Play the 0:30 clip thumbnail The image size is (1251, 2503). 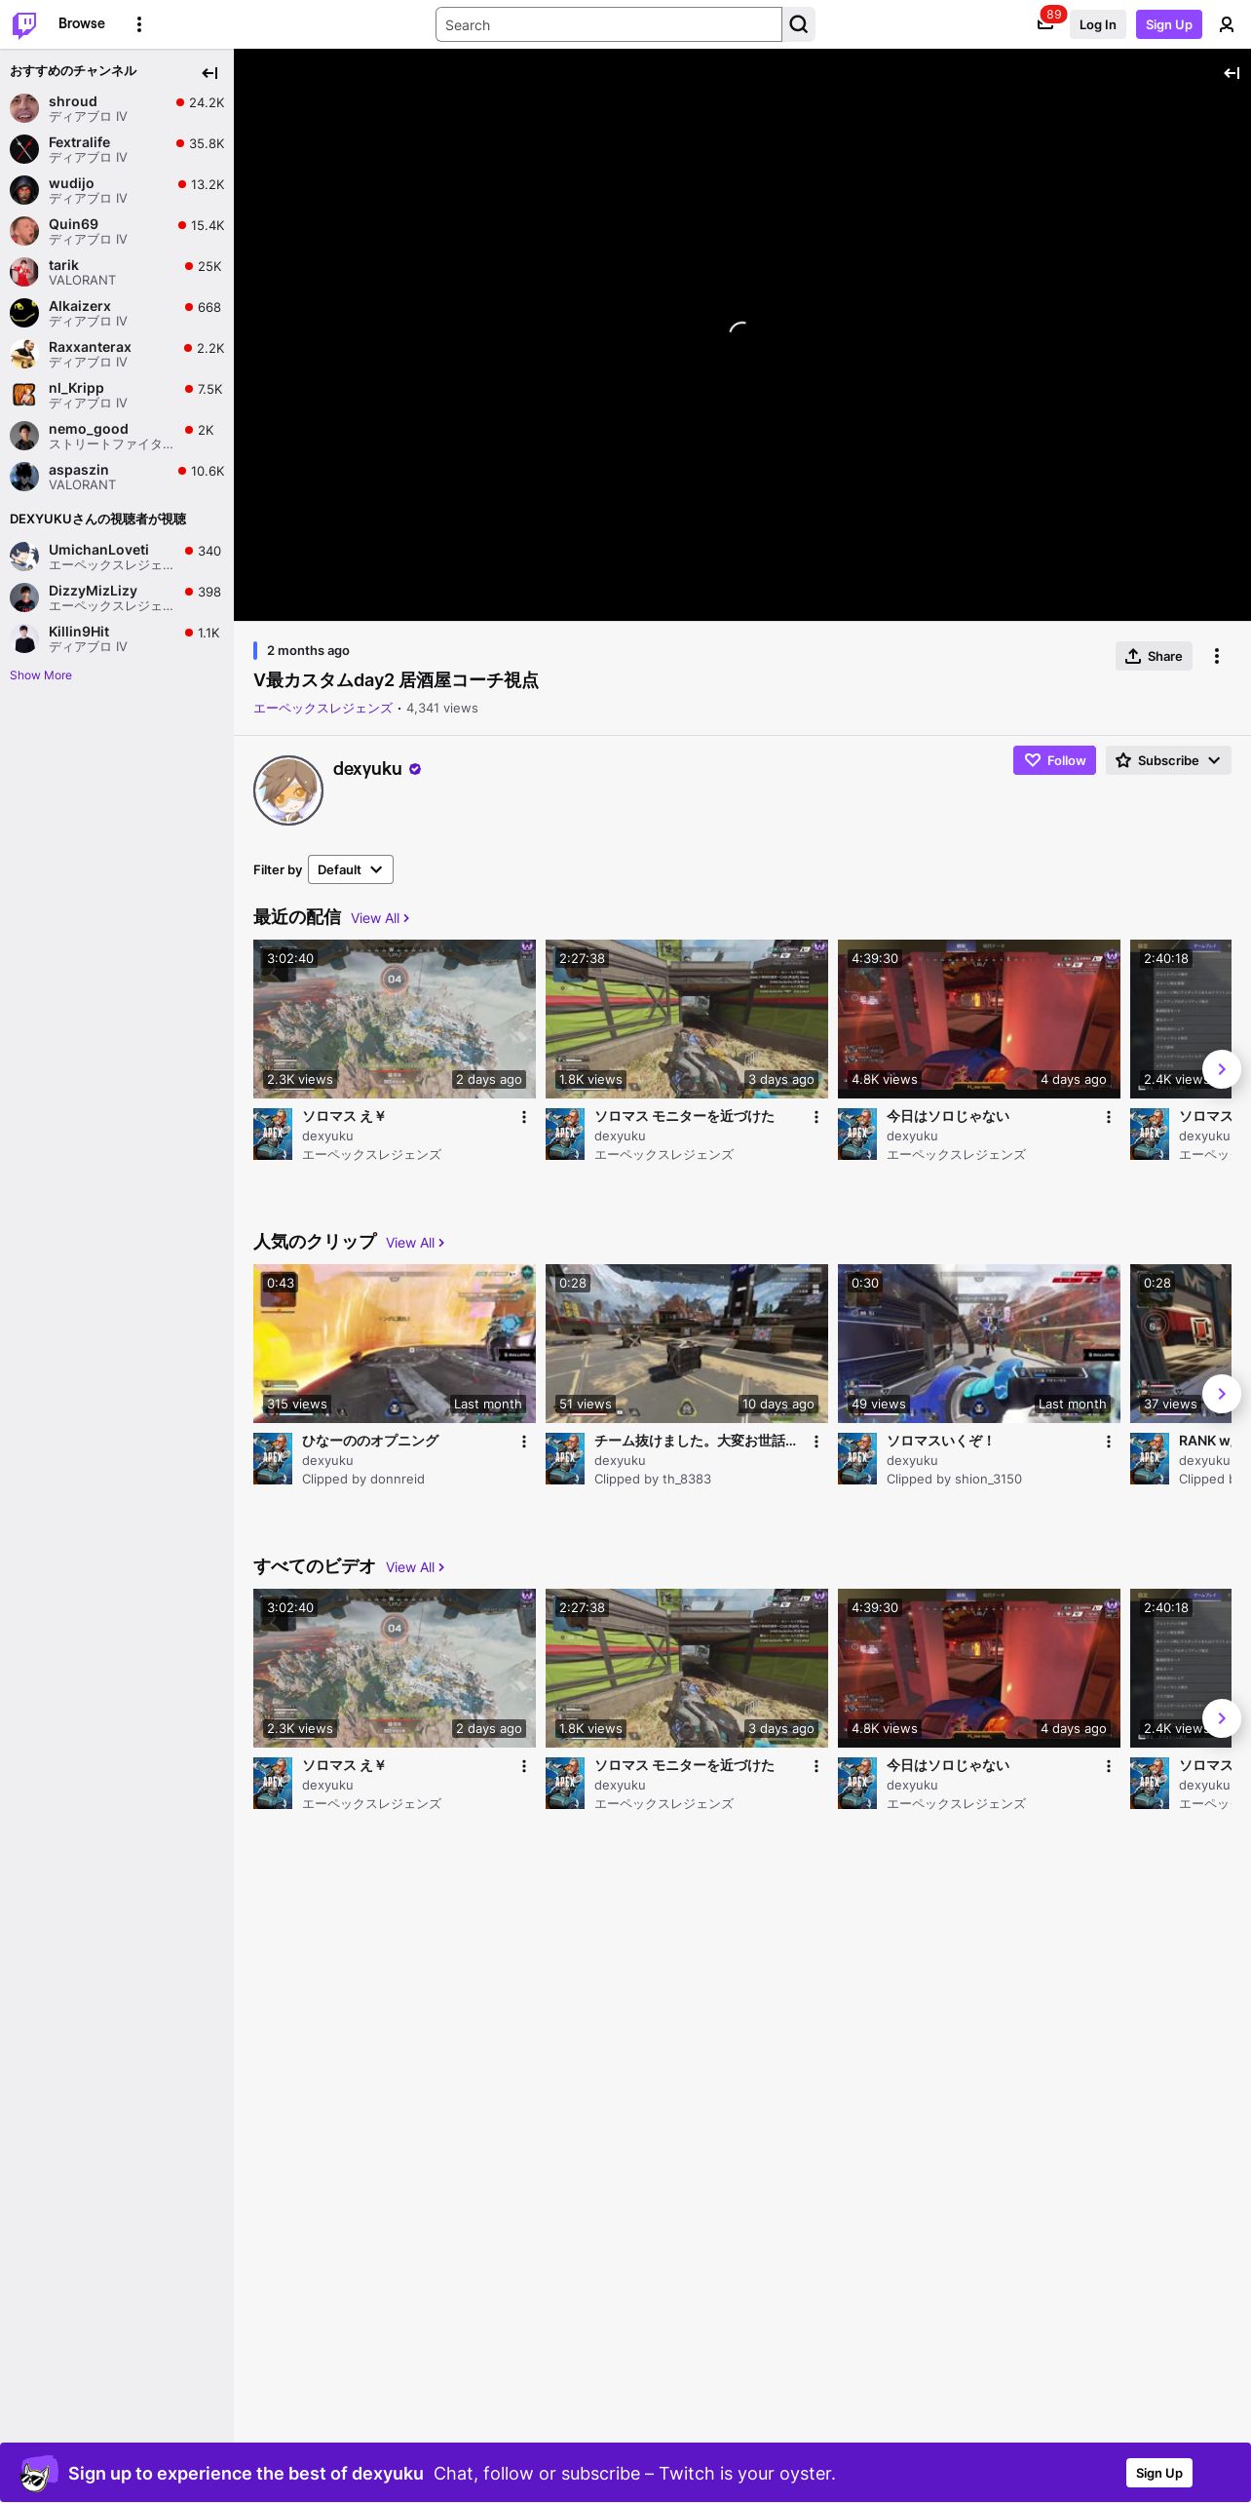(x=979, y=1343)
